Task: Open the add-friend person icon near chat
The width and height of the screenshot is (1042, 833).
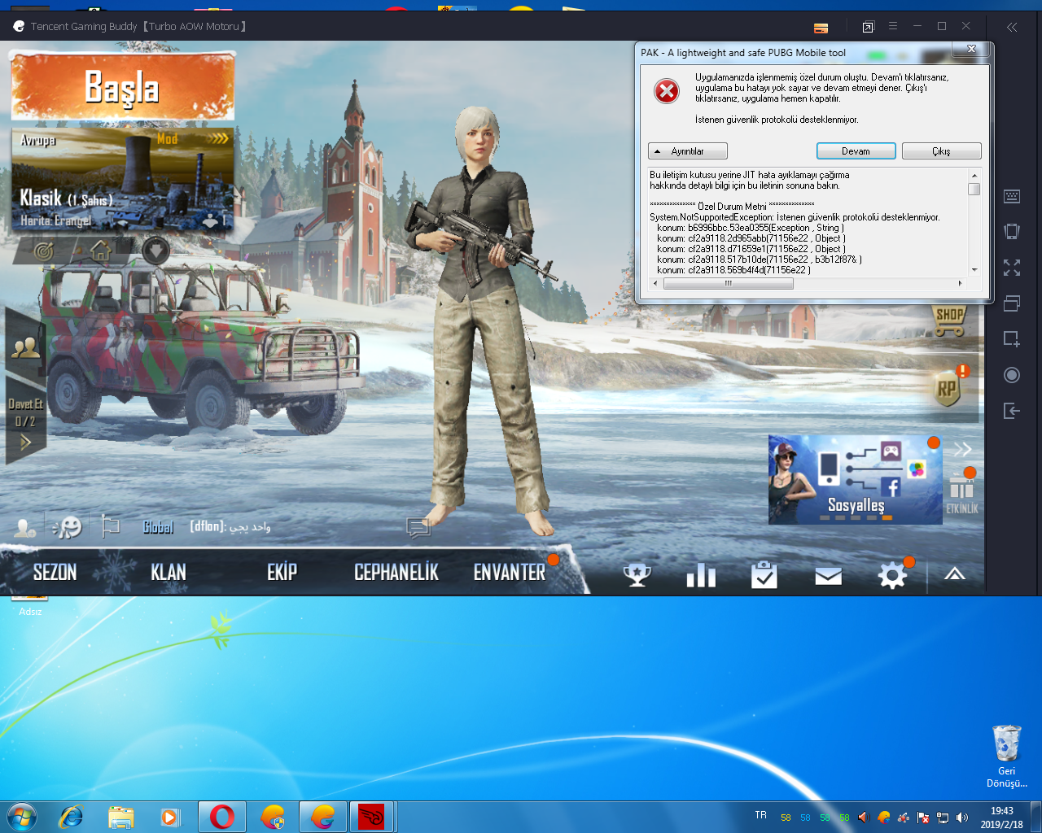Action: (25, 528)
